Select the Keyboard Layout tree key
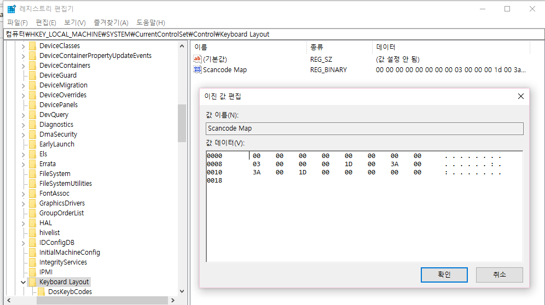545x305 pixels. click(x=64, y=282)
